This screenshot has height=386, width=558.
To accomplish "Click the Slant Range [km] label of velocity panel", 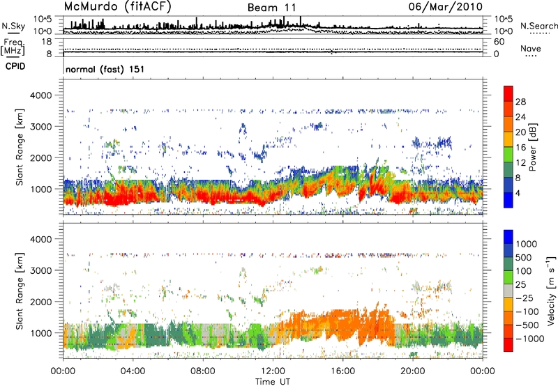I will 20,291.
